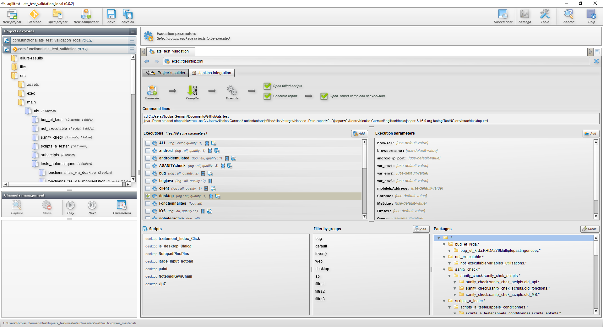The height and width of the screenshot is (327, 603).
Task: Click Add next to Filter by groups
Action: [x=421, y=229]
